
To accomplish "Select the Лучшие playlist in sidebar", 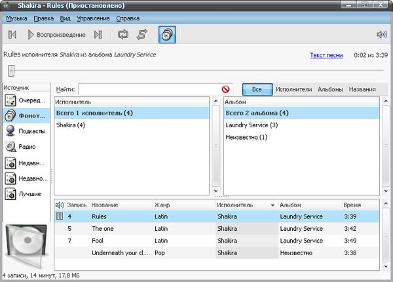I will [25, 194].
